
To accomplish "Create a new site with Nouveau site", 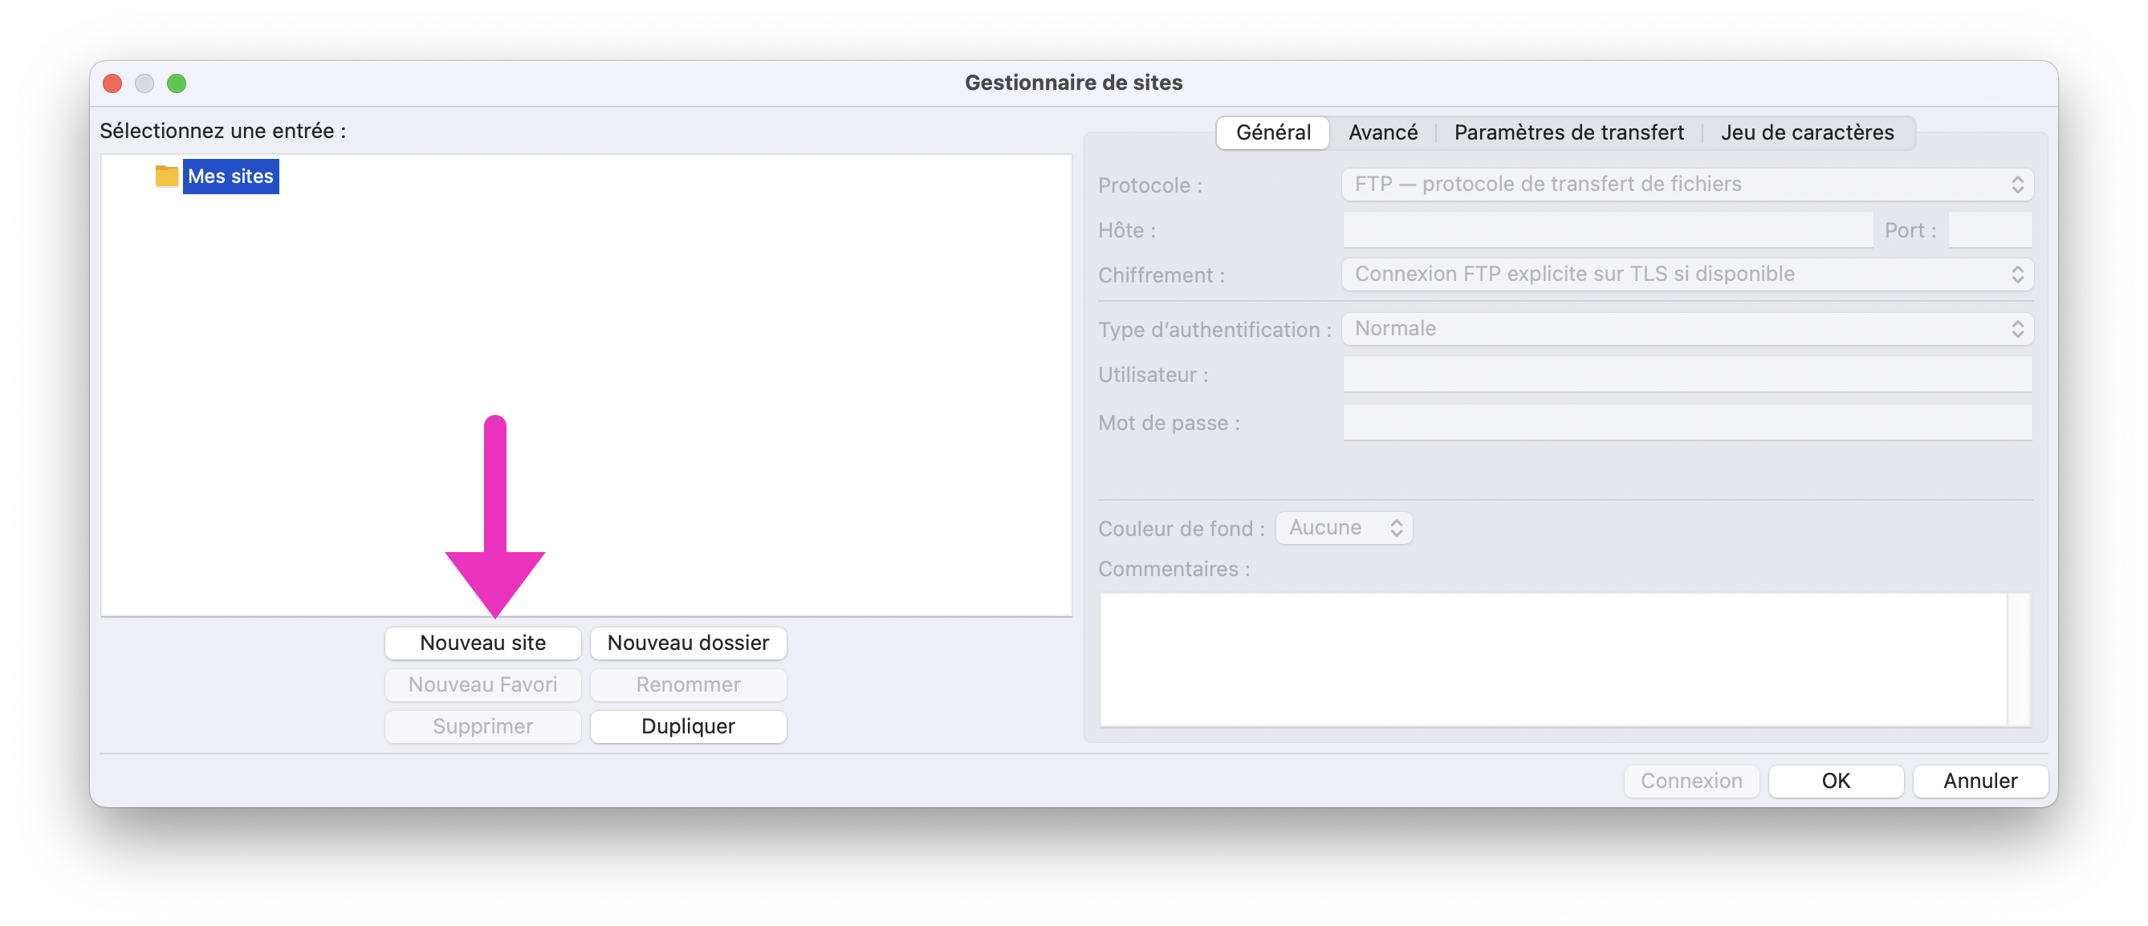I will click(482, 643).
